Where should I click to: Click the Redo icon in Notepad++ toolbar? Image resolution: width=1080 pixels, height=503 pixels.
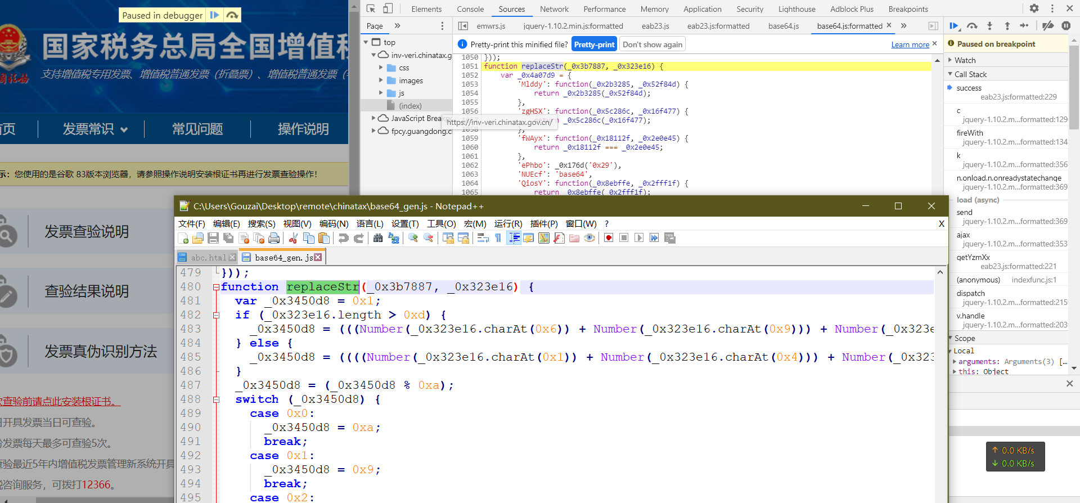(358, 239)
